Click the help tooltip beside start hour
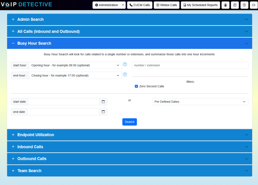Screen dimensions: 258x185 point(125,64)
